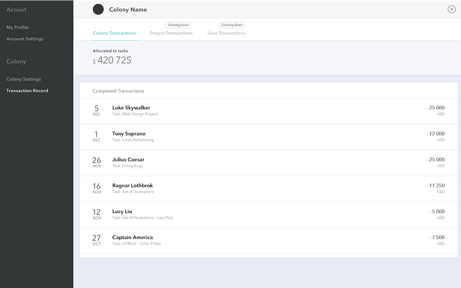Click the Colony Name header title

[x=128, y=10]
